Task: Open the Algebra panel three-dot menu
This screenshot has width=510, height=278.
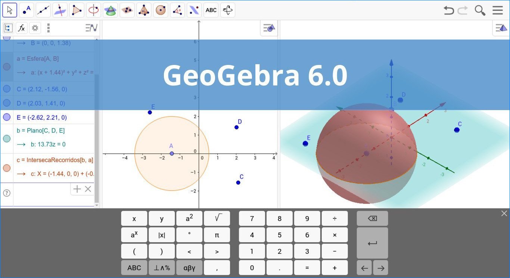Action: coord(49,28)
